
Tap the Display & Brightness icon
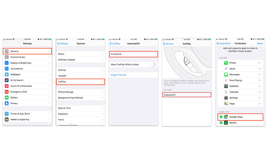(x=6, y=63)
